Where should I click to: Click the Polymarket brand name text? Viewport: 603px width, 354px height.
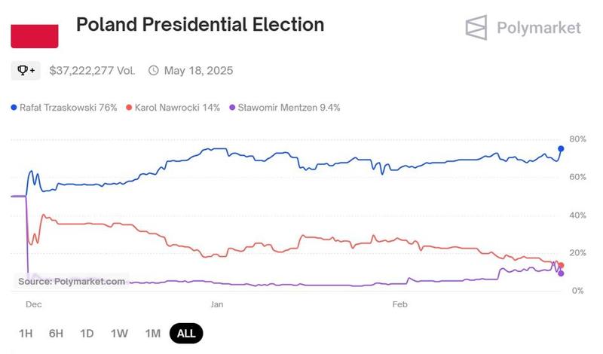point(539,28)
